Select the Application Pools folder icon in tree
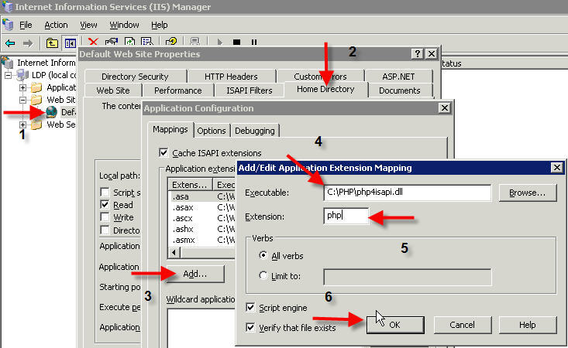Viewport: 568px width, 348px height. click(x=36, y=87)
